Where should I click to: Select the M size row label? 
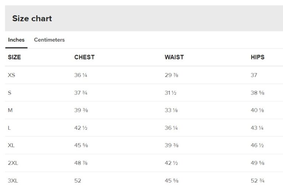click(10, 110)
